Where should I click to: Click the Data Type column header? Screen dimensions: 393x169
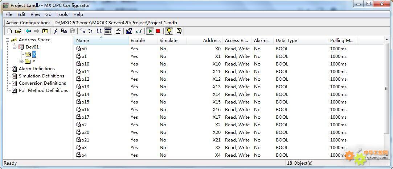point(286,41)
